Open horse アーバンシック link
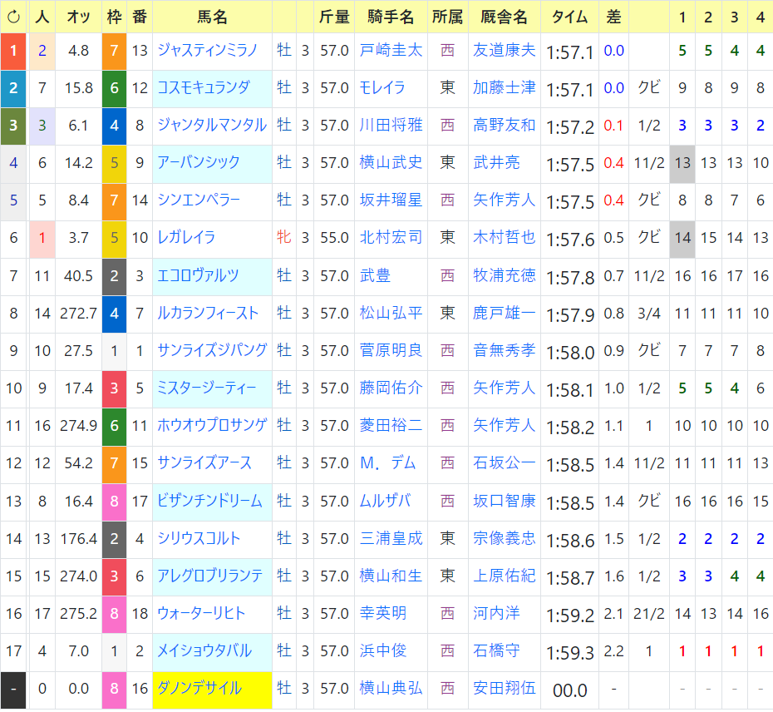 pos(199,163)
